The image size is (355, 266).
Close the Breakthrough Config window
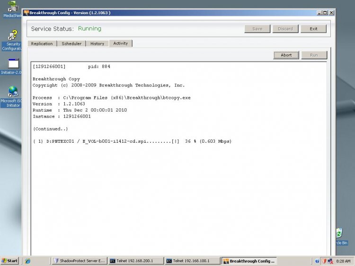[331, 13]
